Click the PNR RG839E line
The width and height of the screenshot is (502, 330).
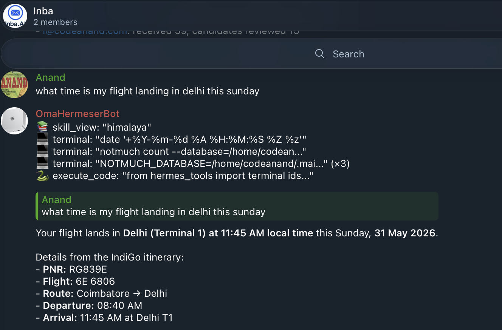tap(71, 269)
